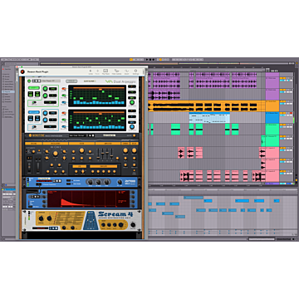The height and width of the screenshot is (299, 299).
Task: Click Record button in Ableton transport bar
Action: (x=154, y=60)
